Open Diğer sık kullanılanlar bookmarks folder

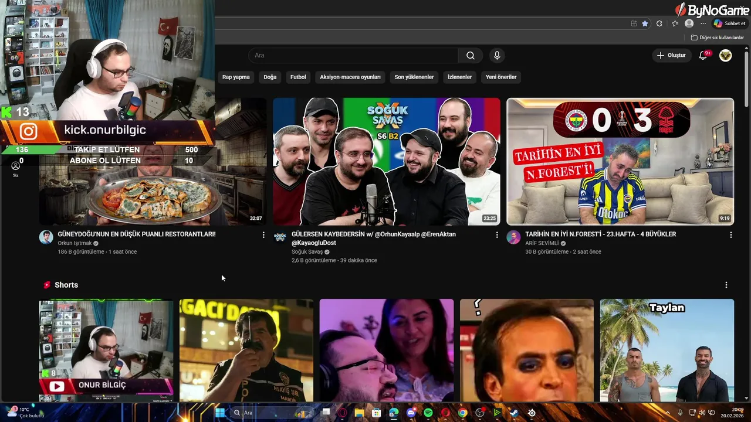pos(718,38)
